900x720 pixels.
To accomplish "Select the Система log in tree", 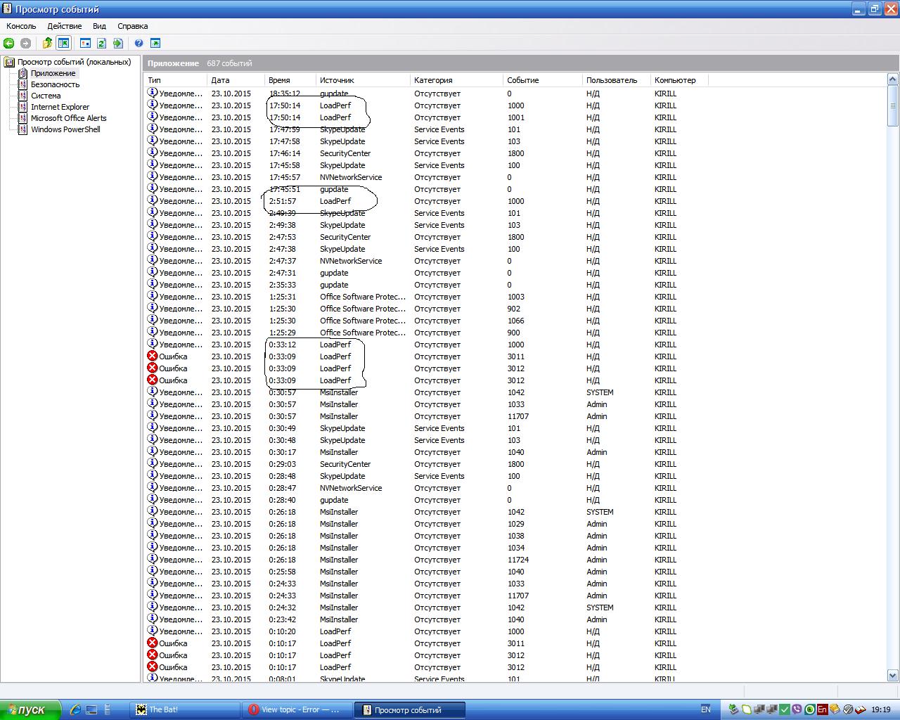I will pyautogui.click(x=46, y=96).
